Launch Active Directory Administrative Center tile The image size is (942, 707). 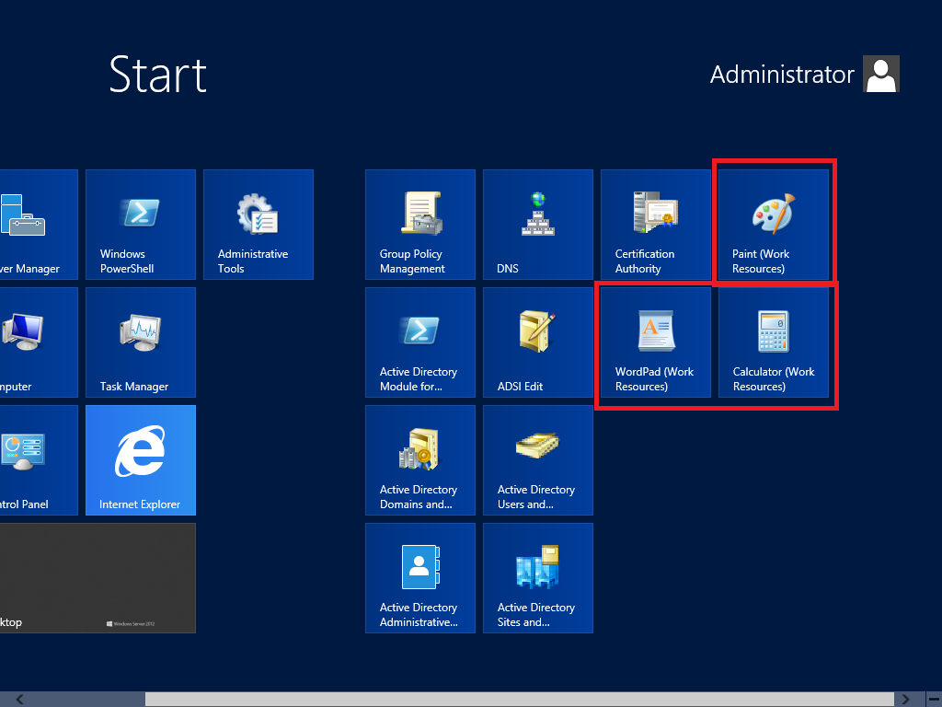[x=420, y=578]
